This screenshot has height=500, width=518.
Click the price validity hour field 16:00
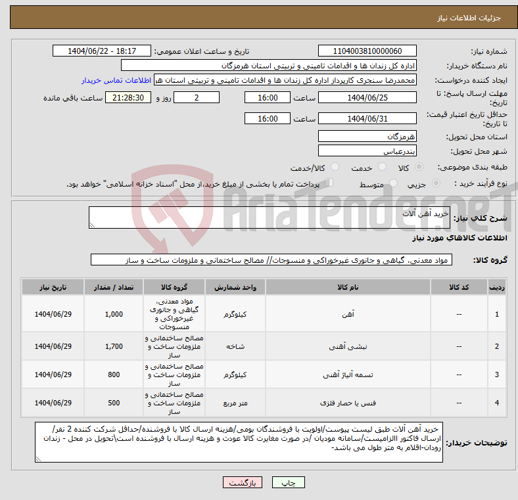tap(268, 118)
